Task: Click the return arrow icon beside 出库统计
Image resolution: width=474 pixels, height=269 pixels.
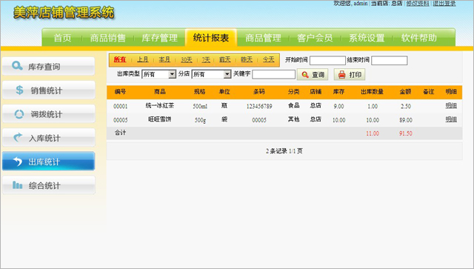Action: [18, 162]
